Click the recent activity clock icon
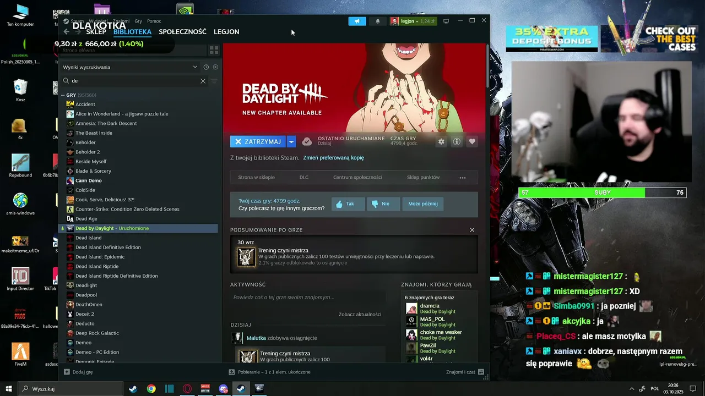Screen dimensions: 705x396 (206, 67)
